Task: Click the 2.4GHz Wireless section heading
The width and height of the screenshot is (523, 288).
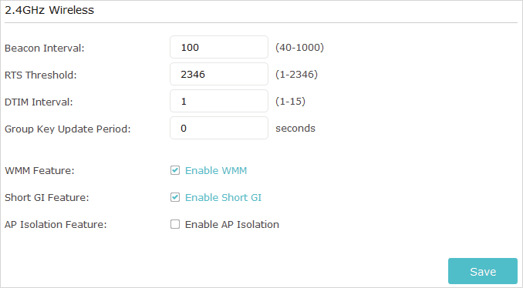Action: coord(49,10)
